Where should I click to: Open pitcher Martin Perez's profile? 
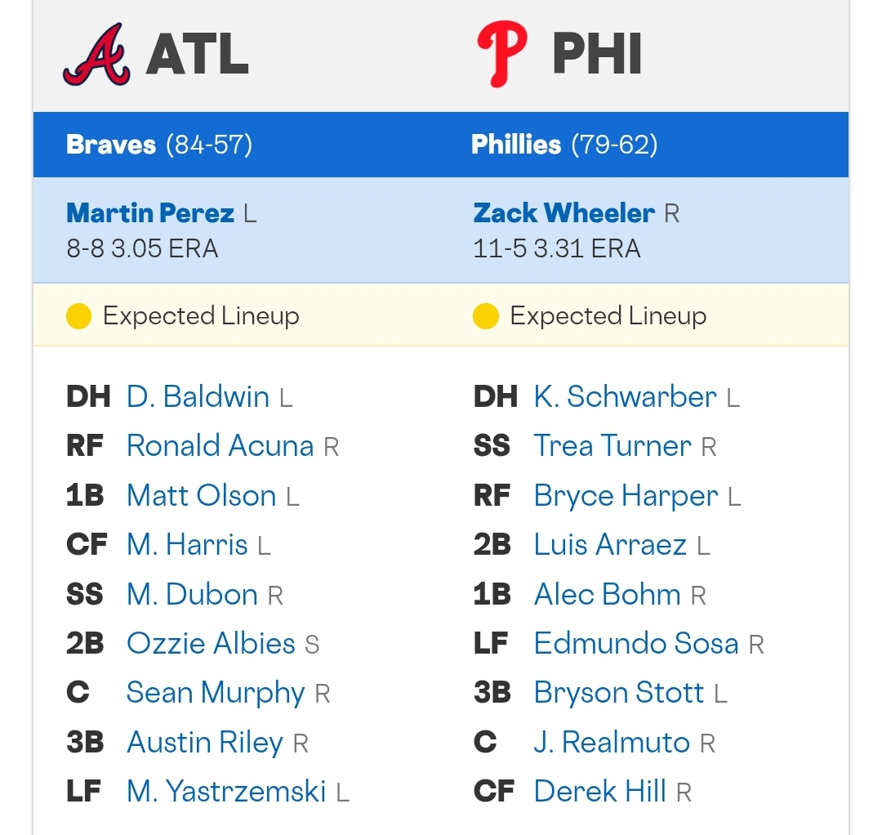(150, 213)
